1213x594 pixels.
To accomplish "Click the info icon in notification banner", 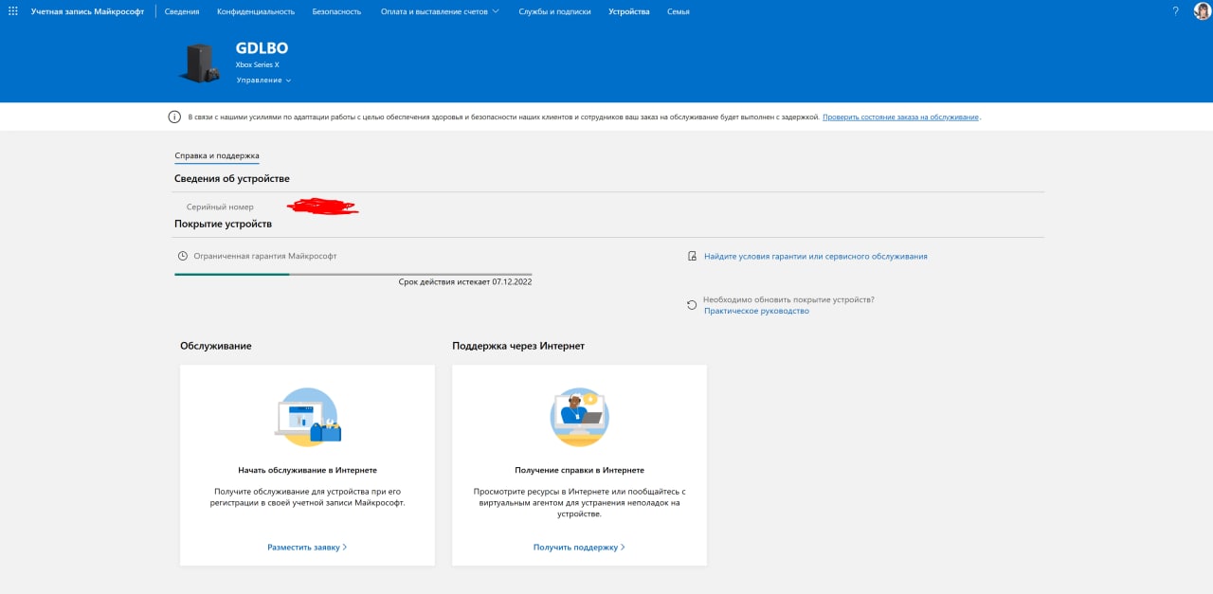I will 174,117.
